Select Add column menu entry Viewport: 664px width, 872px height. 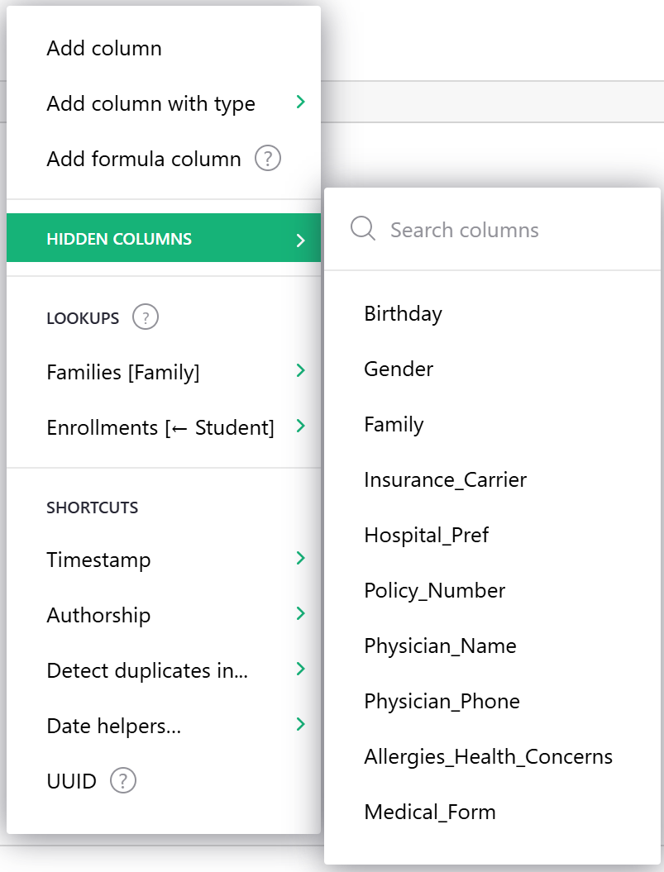point(104,49)
